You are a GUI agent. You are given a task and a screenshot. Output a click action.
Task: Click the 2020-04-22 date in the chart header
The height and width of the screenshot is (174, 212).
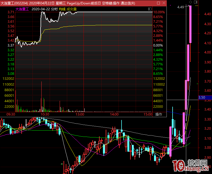click(41, 9)
